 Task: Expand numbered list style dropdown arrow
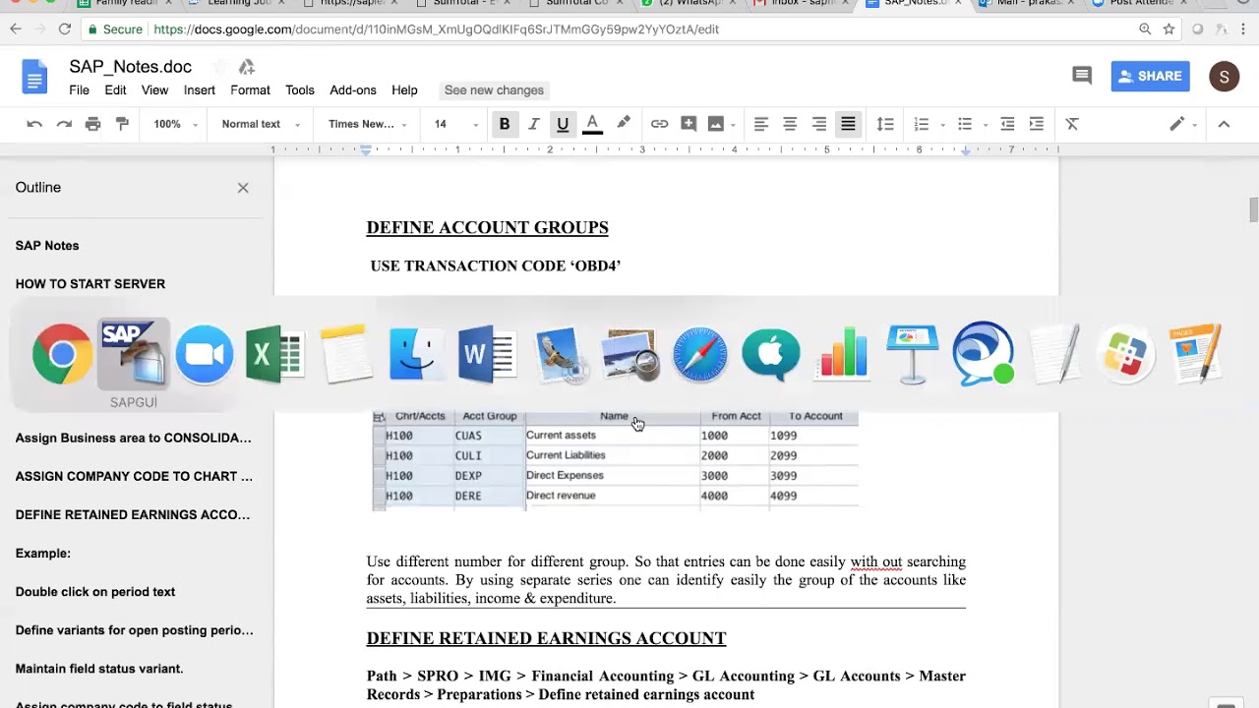pyautogui.click(x=942, y=125)
